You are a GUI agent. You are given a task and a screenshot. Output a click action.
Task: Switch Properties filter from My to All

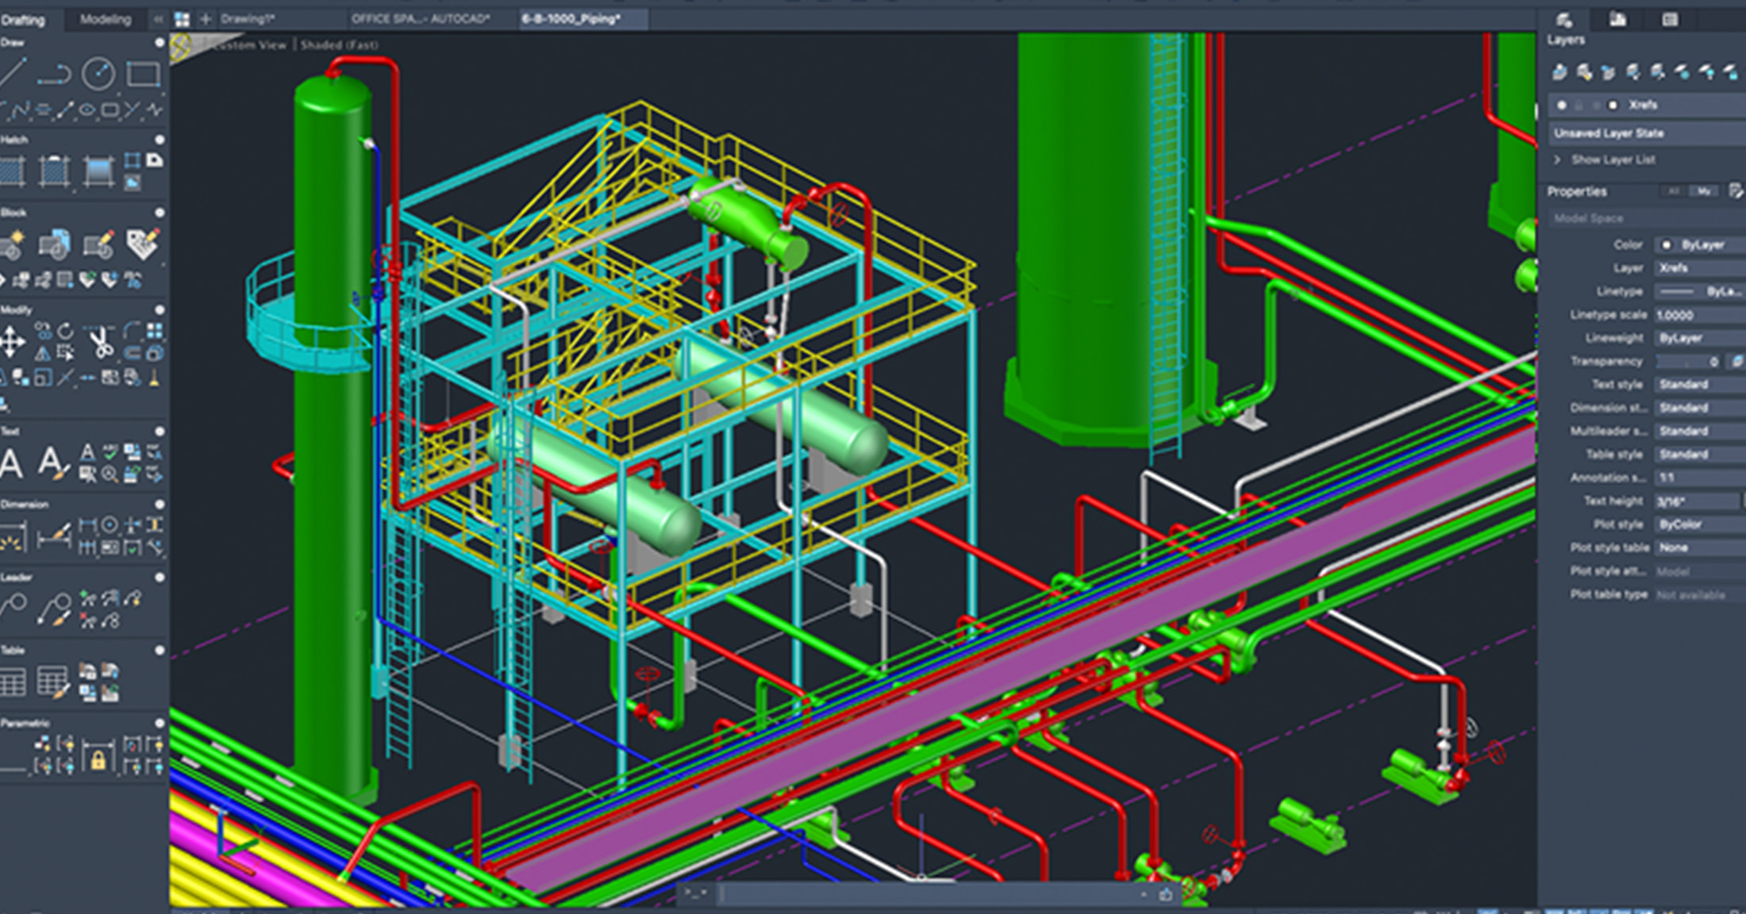[x=1673, y=191]
